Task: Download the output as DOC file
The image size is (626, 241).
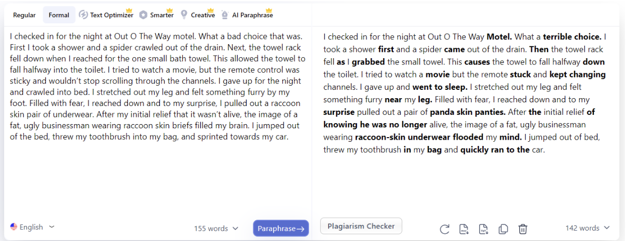Action: [x=464, y=229]
